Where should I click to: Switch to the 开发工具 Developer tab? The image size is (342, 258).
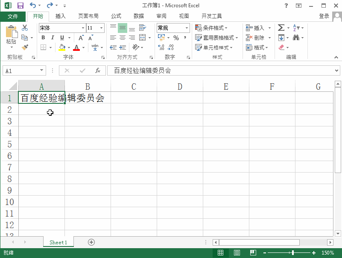[212, 16]
